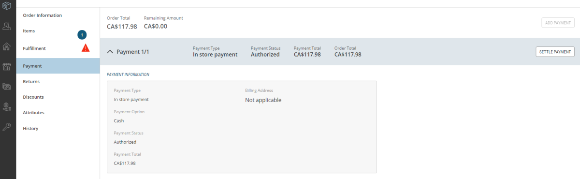Click the 'Cash' payment option value
The height and width of the screenshot is (179, 580).
[x=119, y=121]
